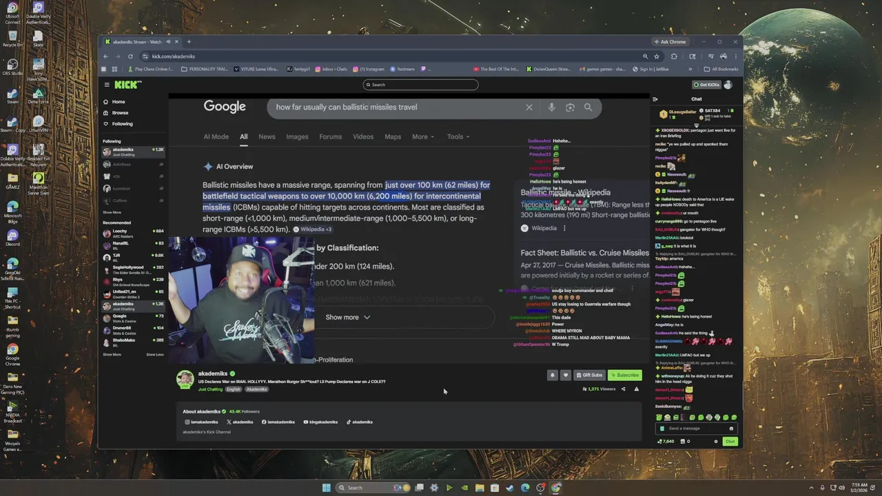Go back in Chrome
The image size is (882, 496).
pyautogui.click(x=105, y=56)
